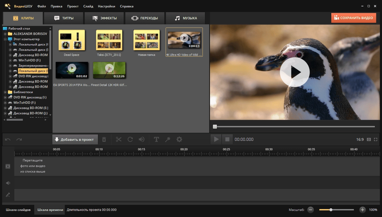This screenshot has width=382, height=217.
Task: Click the 00:20 mark on timeline ruler
Action: (x=184, y=149)
